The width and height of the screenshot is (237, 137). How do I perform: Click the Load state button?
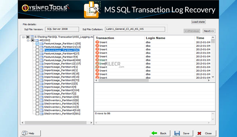pos(198,22)
